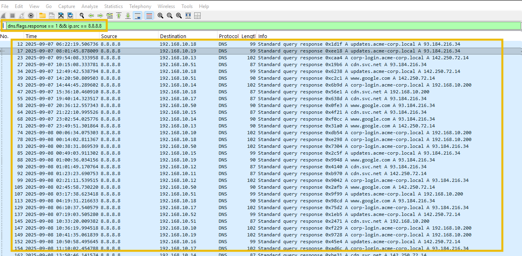Open a capture file
Screen dimensions: 522x256
pyautogui.click(x=42, y=16)
